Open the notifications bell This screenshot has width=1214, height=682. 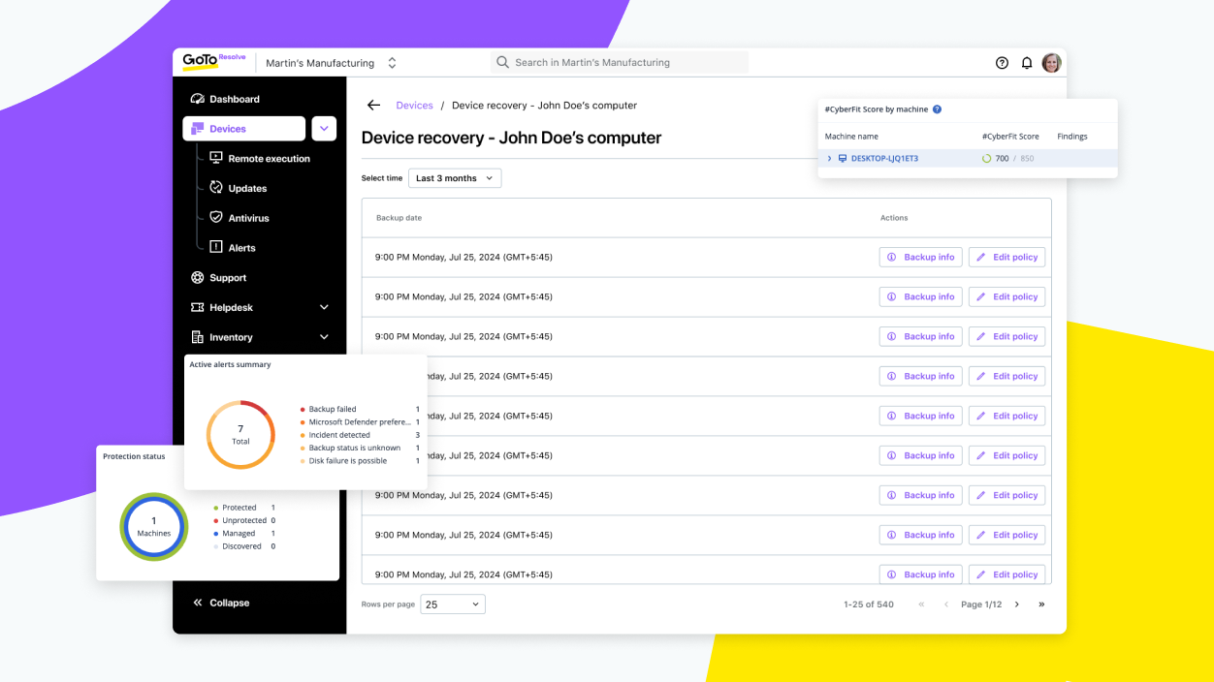tap(1027, 62)
